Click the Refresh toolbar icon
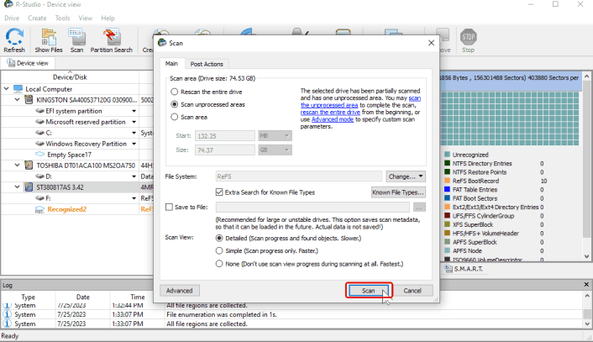 (14, 37)
